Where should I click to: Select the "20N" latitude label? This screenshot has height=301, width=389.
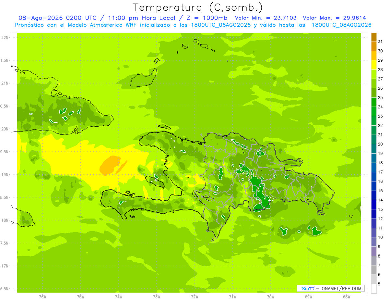6,129
